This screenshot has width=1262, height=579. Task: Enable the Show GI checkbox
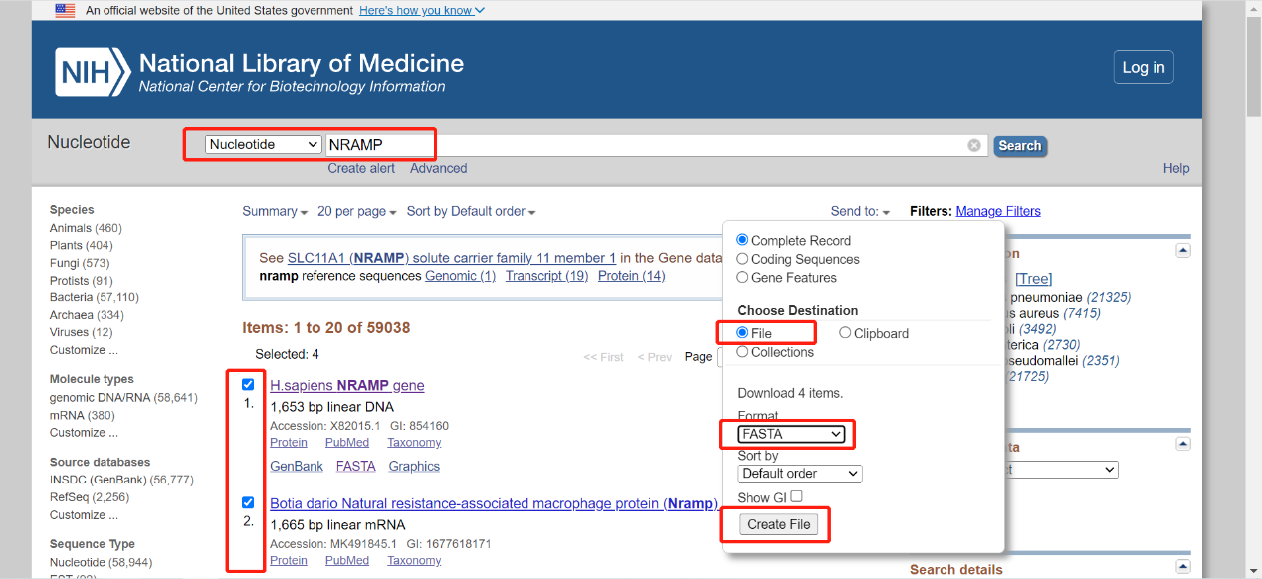796,496
